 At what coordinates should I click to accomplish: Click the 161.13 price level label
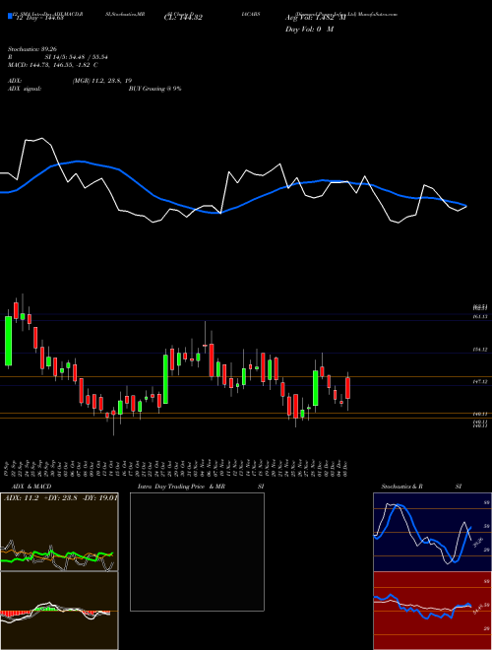(x=479, y=317)
